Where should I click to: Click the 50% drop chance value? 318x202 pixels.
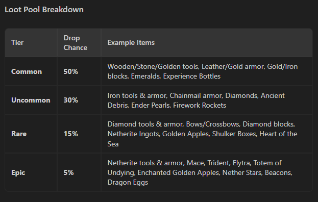point(71,71)
